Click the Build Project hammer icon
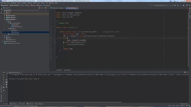This screenshot has height=107, width=191. (x=150, y=5)
